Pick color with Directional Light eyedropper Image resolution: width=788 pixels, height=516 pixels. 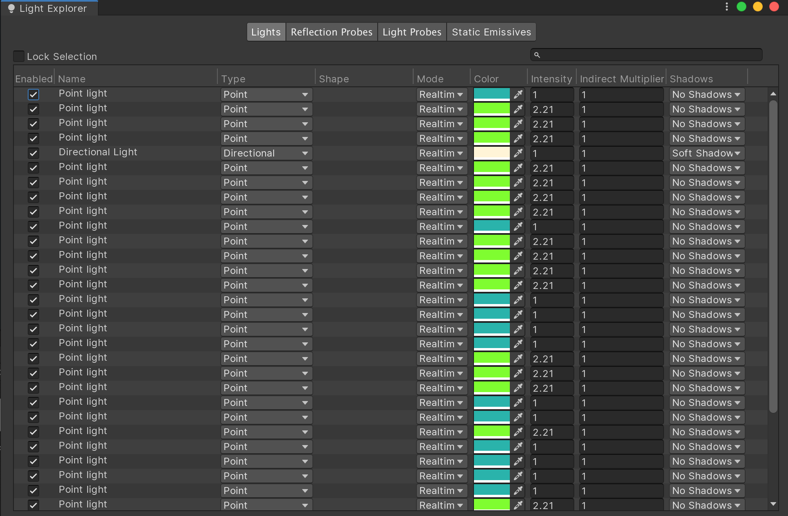point(518,153)
